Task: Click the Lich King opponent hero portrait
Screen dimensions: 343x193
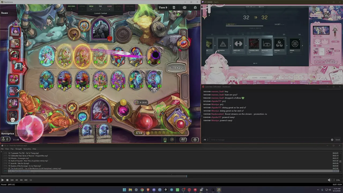Action: coord(101,30)
